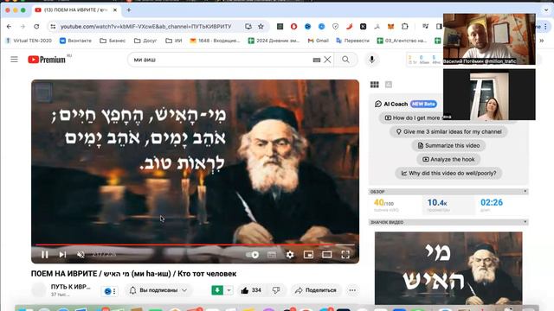Click the 10.4к views statistic

(x=437, y=203)
